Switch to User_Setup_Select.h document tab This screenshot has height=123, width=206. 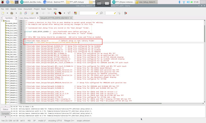27,18
